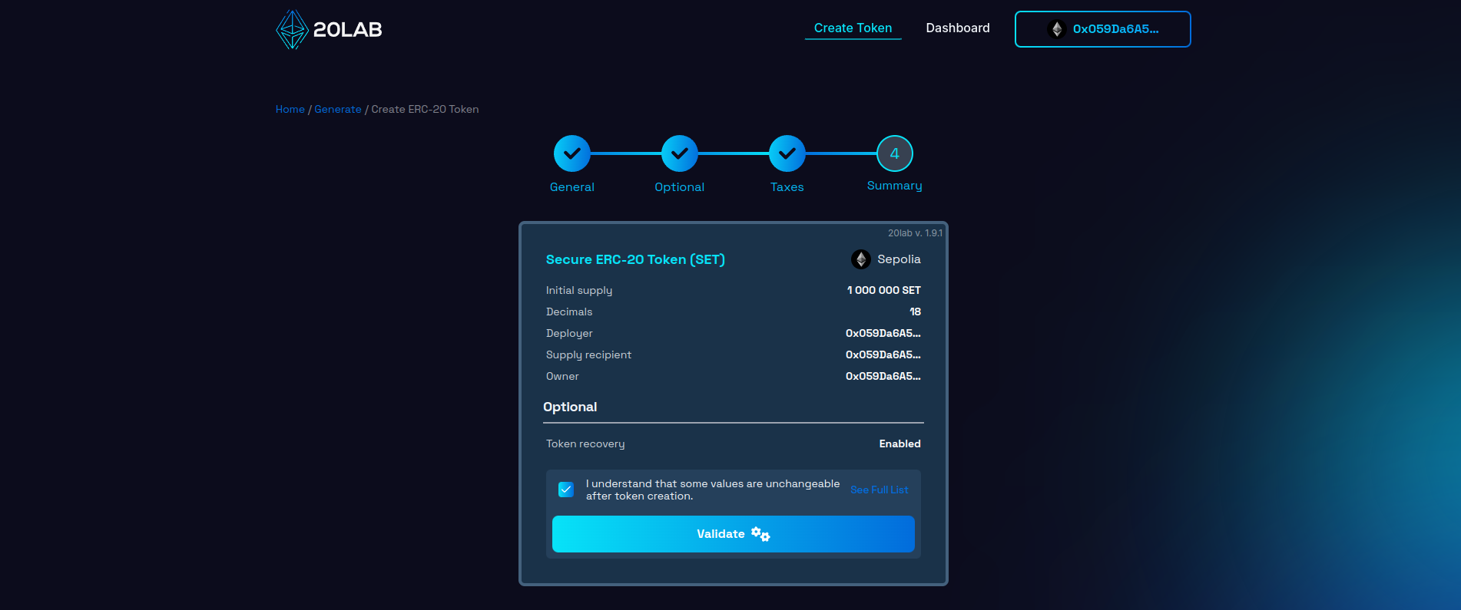Click the Summary step number 4 circle
This screenshot has height=610, width=1461.
click(x=895, y=153)
